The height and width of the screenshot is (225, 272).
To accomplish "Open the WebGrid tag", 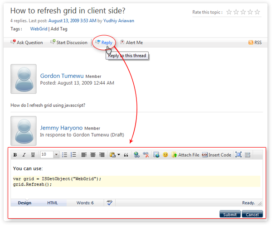I will 39,29.
